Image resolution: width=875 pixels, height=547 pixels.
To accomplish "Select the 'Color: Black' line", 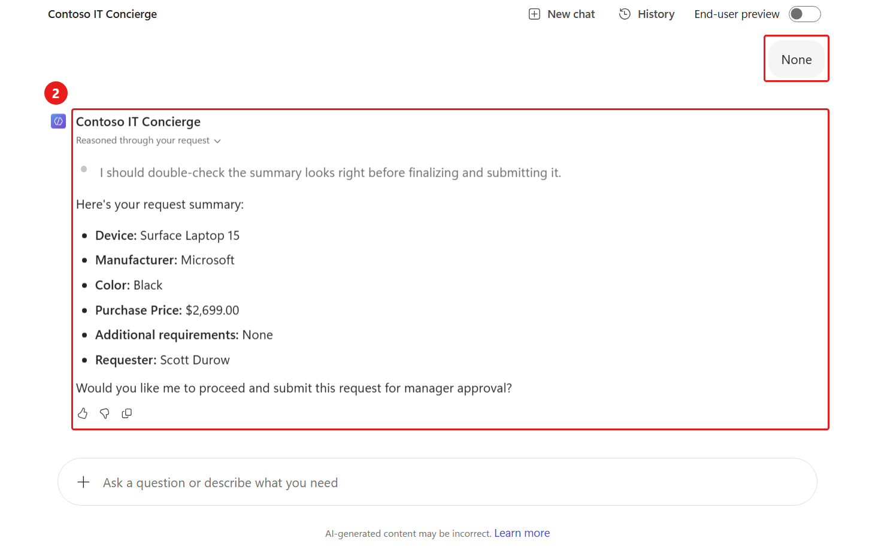I will tap(129, 285).
